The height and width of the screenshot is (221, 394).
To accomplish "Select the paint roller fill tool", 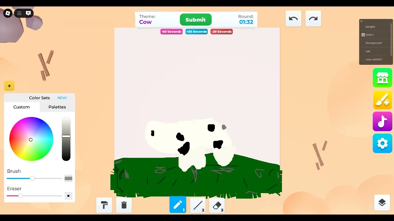I will pos(104,205).
